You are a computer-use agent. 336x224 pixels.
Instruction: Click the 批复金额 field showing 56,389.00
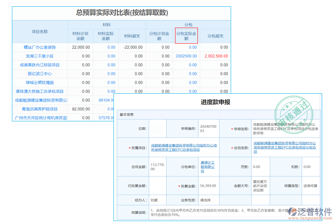(x=207, y=185)
